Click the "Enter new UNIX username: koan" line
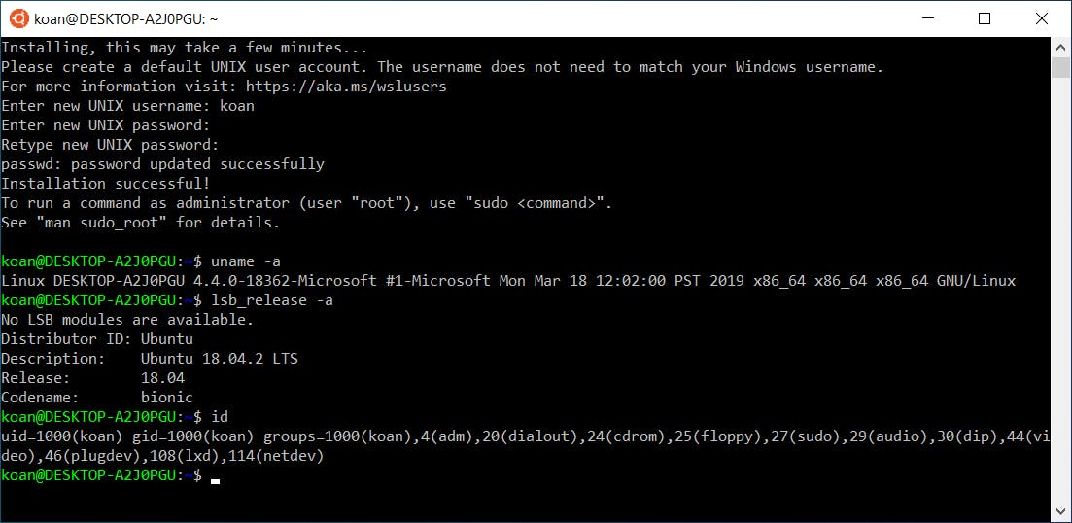 tap(127, 106)
